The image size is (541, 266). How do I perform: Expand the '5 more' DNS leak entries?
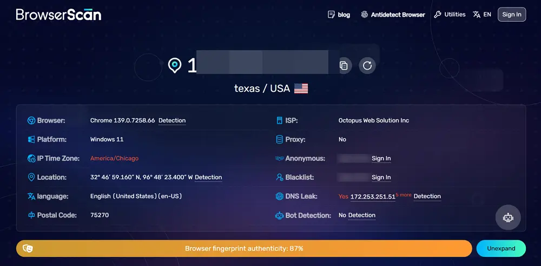pos(404,195)
